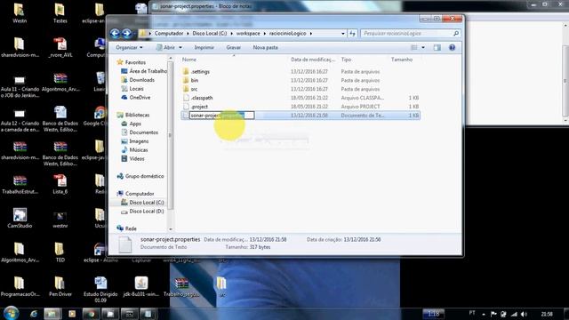569x320 pixels.
Task: Select Computador in the address breadcrumb
Action: [169, 34]
